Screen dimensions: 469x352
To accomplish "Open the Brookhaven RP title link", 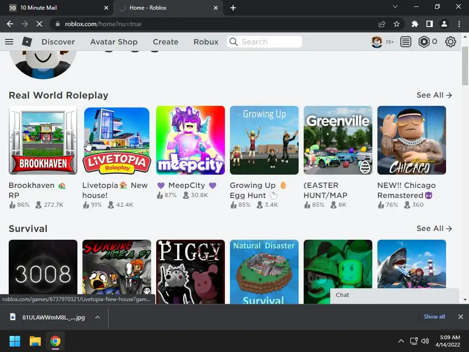I will pyautogui.click(x=37, y=190).
